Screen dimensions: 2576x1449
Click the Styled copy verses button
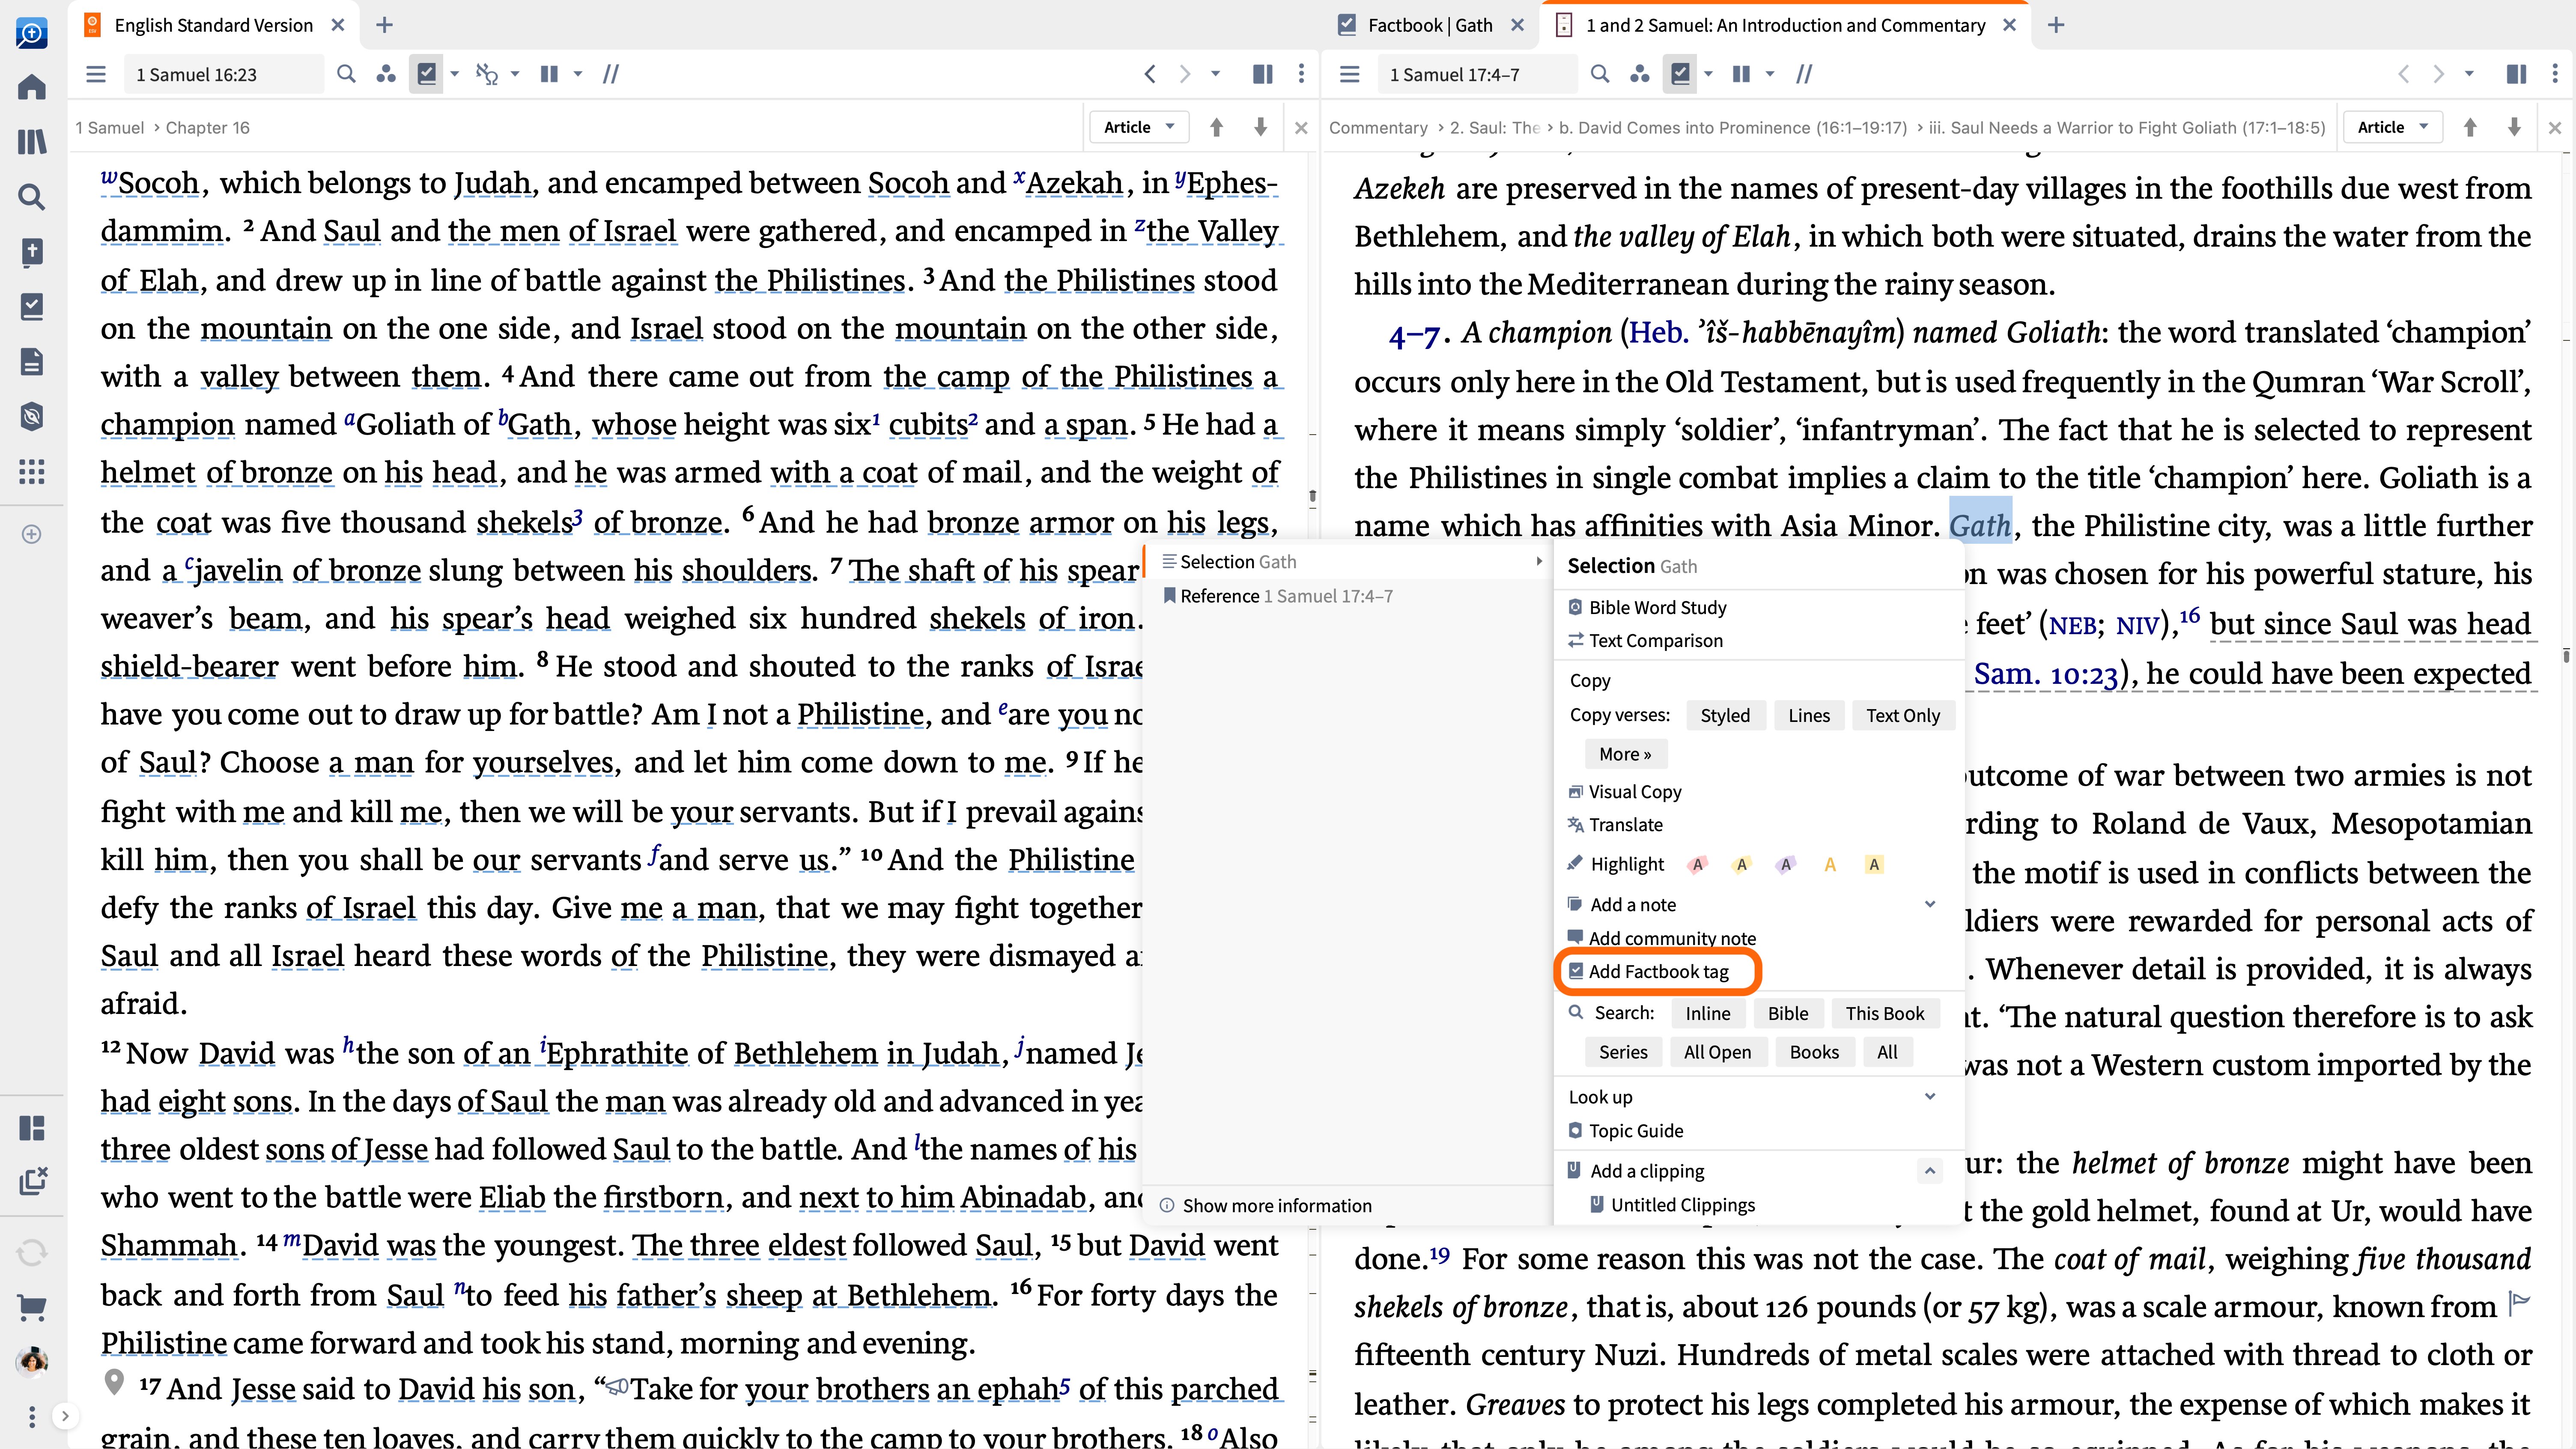(x=1725, y=715)
